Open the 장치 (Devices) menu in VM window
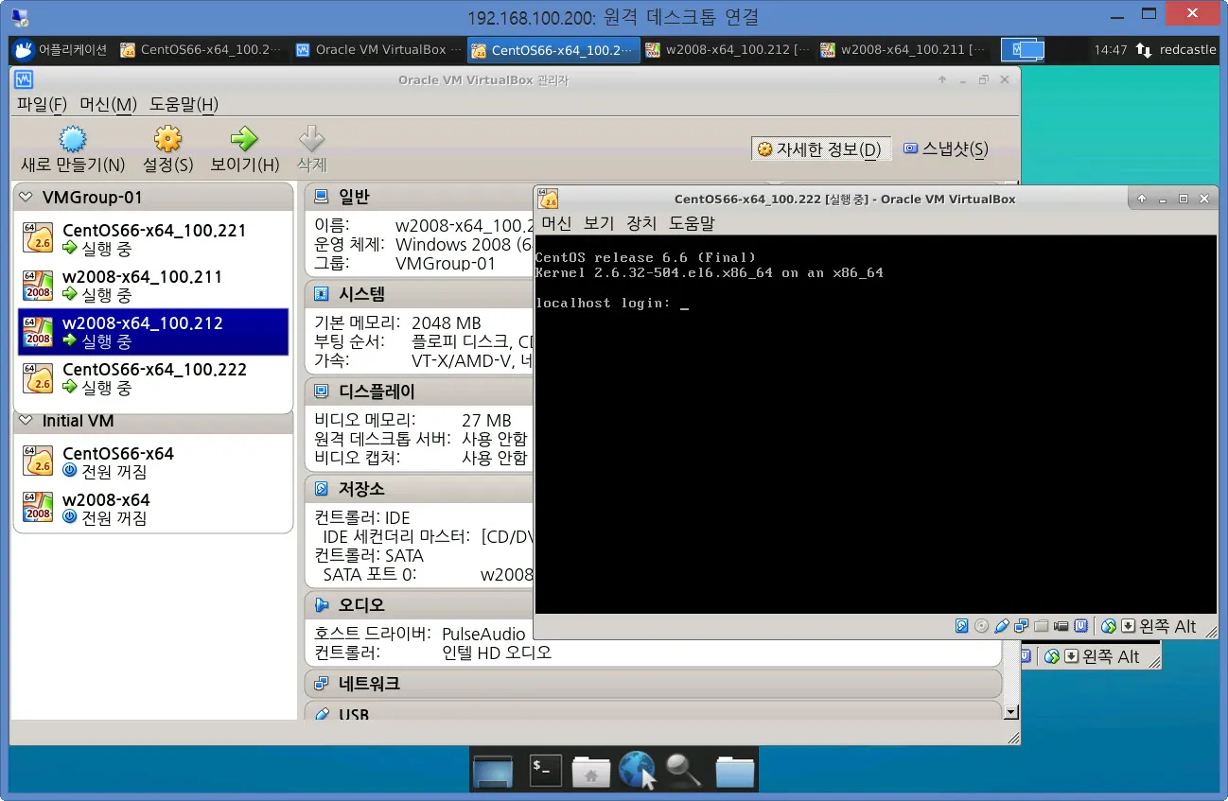The image size is (1228, 801). point(641,223)
